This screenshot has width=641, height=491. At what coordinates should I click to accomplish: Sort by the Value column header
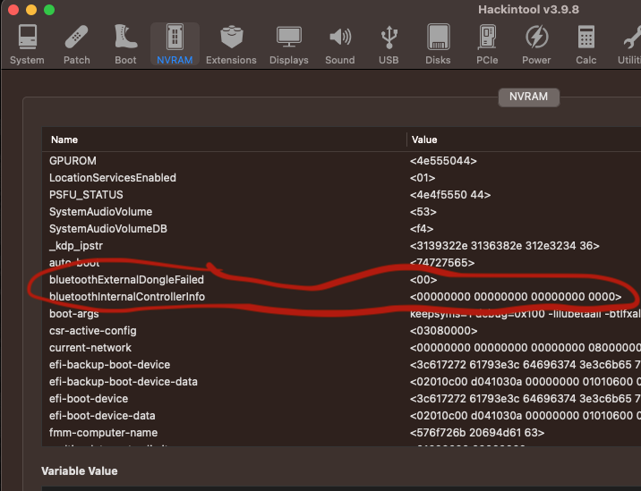[525, 140]
